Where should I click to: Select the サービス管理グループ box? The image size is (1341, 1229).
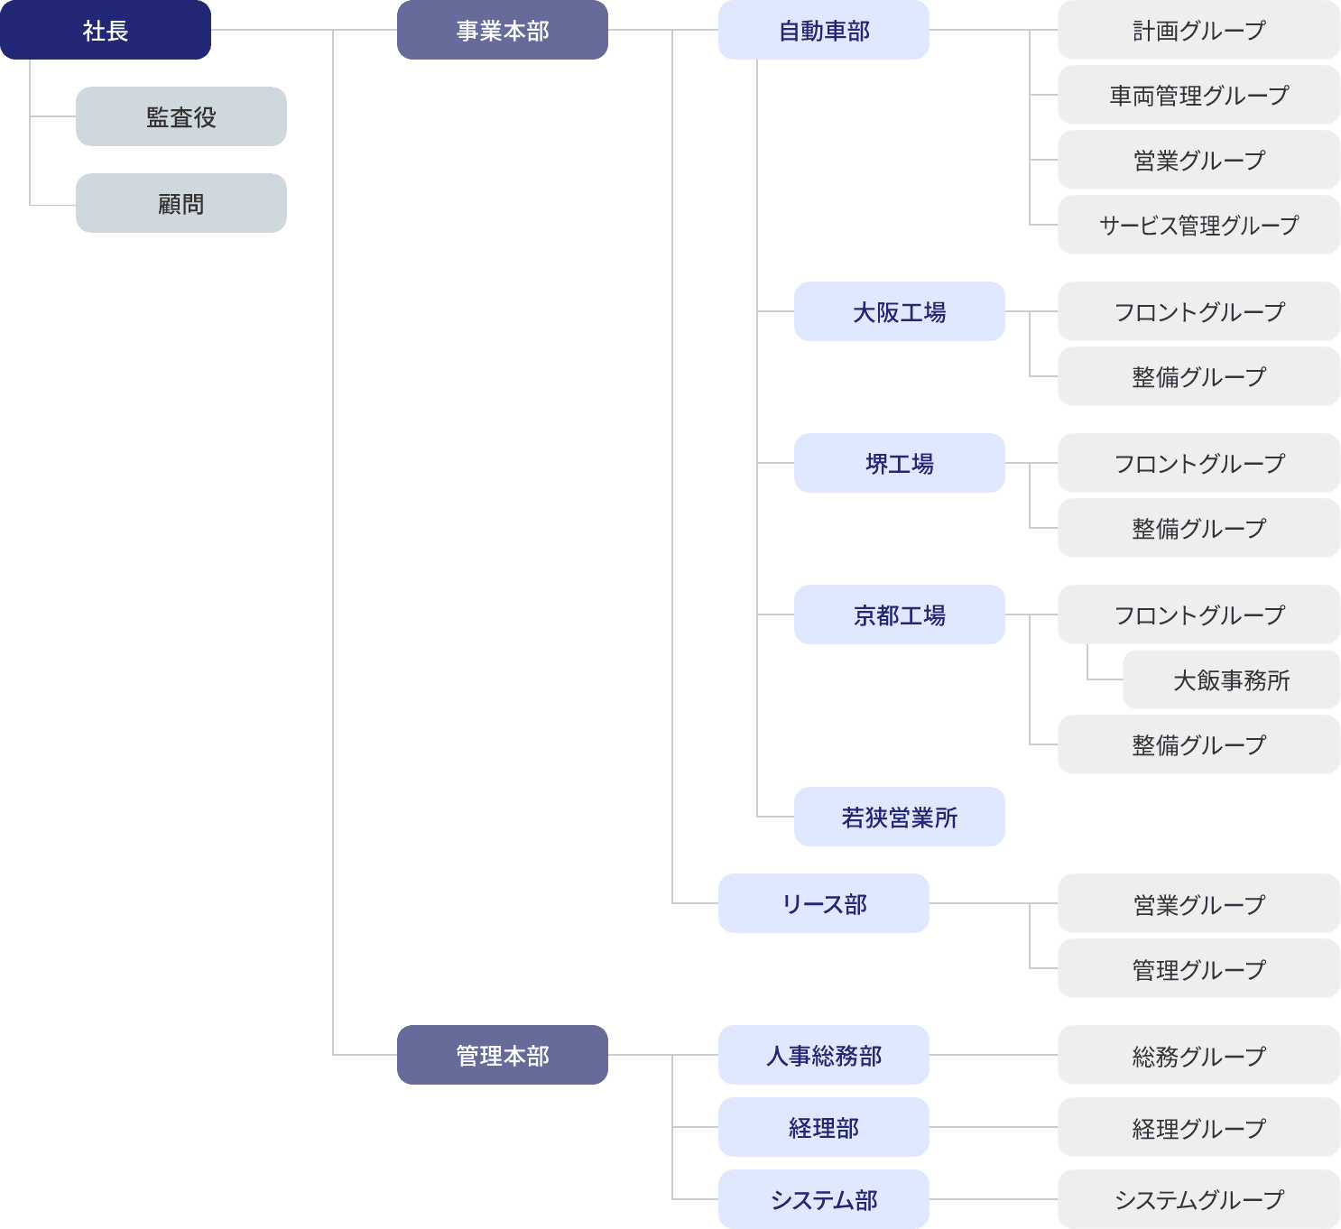click(x=1199, y=225)
